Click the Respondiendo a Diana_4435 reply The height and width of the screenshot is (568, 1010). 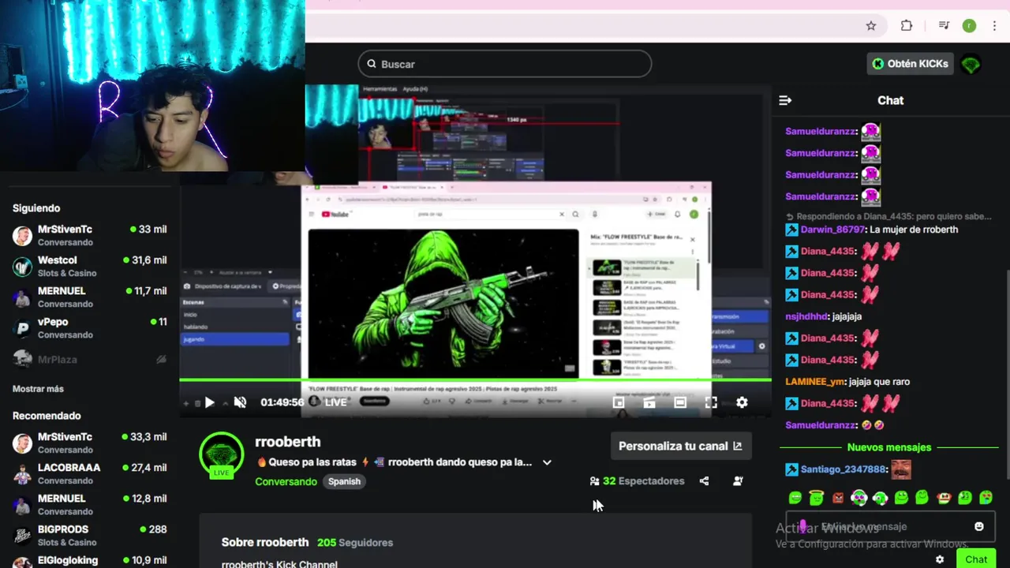coord(889,216)
